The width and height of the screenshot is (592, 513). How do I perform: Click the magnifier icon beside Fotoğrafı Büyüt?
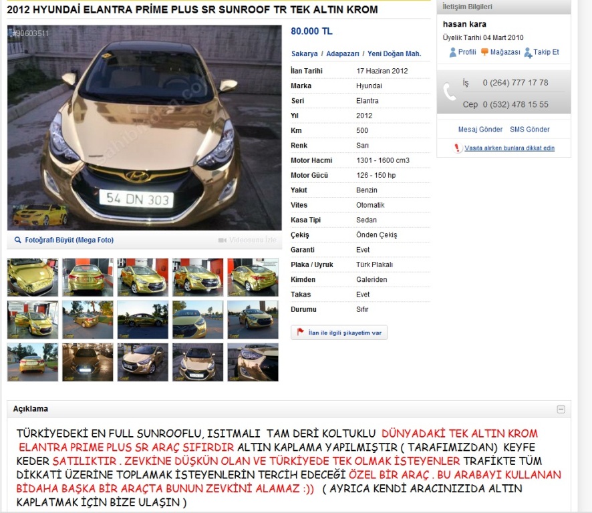click(18, 240)
